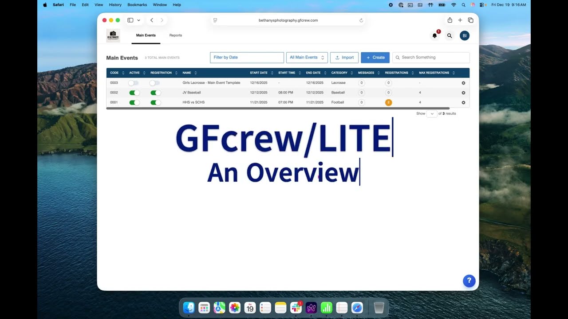
Task: Click the Import button
Action: coord(344,58)
